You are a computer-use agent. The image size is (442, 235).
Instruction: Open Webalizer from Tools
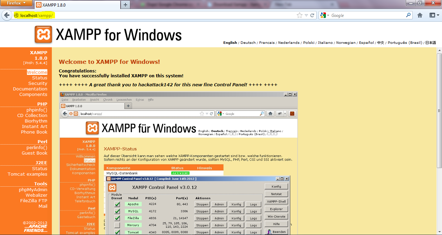coord(36,195)
